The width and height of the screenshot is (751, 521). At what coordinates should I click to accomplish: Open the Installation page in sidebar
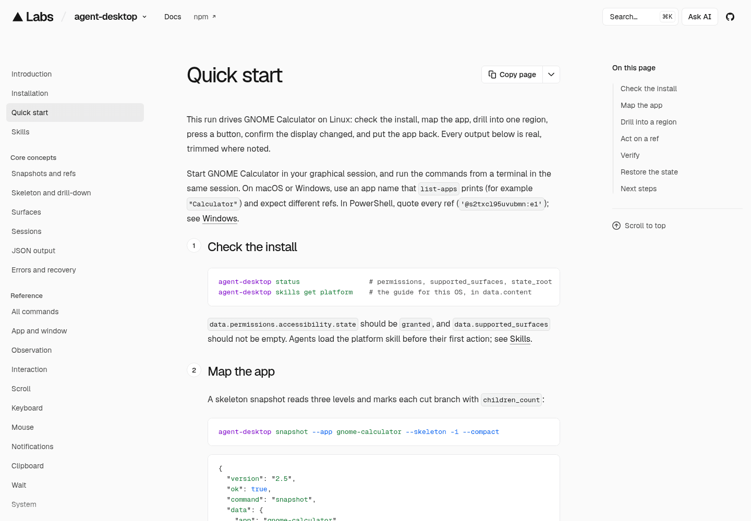[x=75, y=93]
